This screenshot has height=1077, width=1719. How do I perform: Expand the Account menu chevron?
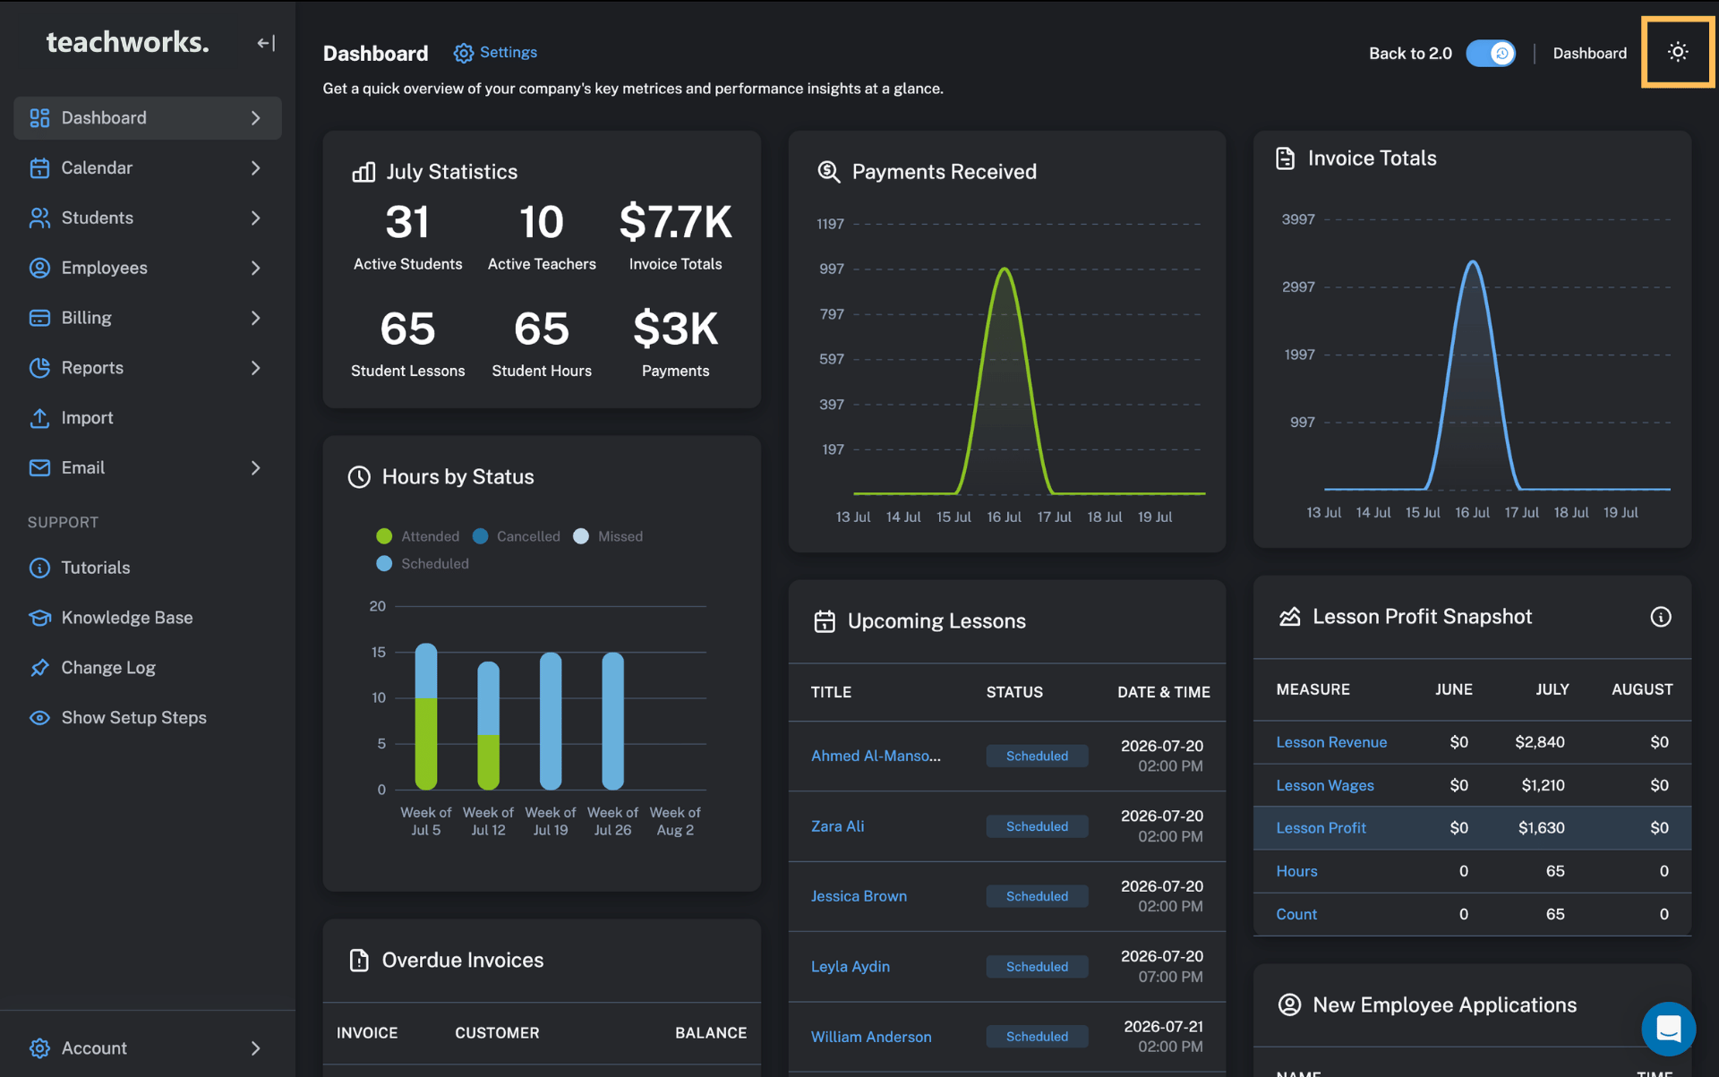tap(256, 1048)
